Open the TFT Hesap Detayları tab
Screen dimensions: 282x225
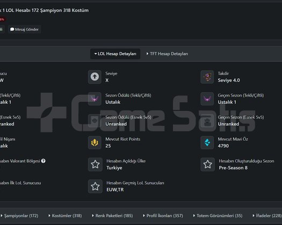click(x=167, y=54)
